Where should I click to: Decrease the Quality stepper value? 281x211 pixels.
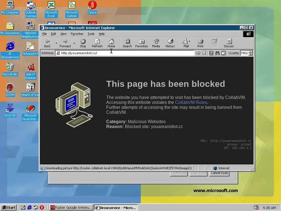click(x=251, y=54)
